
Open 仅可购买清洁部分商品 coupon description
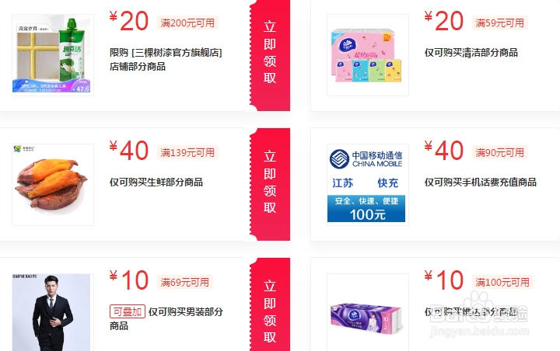[471, 53]
